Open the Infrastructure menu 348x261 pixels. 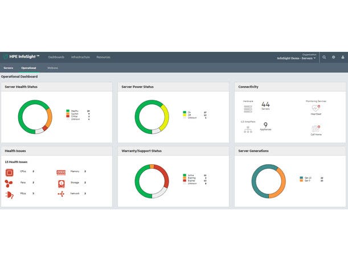coord(80,57)
